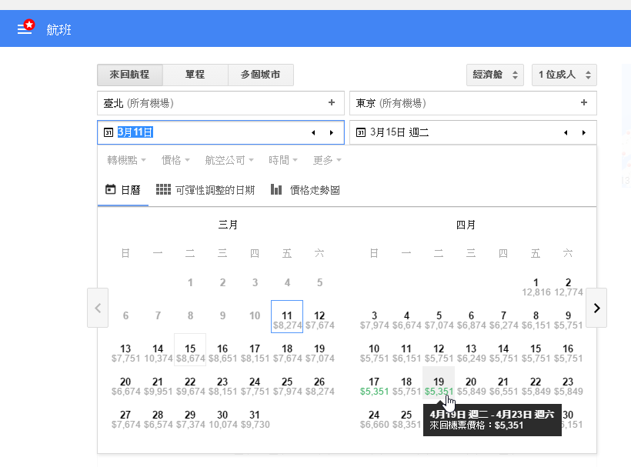Image resolution: width=631 pixels, height=467 pixels.
Task: Expand 航空公司 airline filter
Action: [229, 160]
